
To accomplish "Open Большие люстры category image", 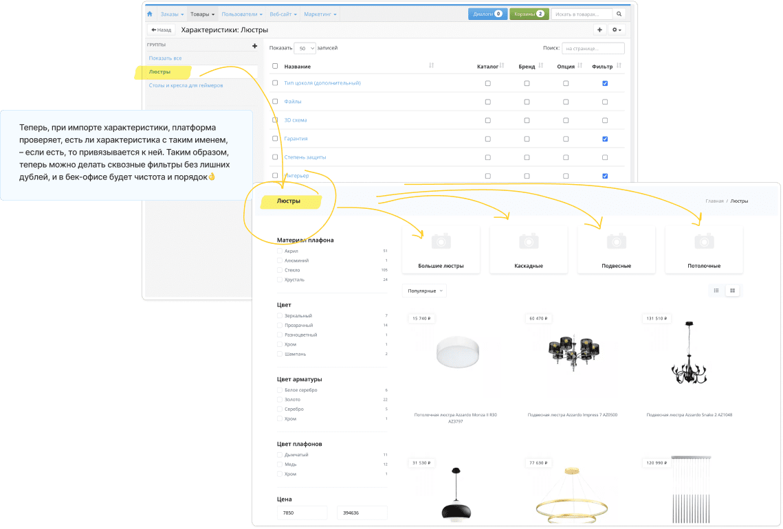I will coord(441,242).
